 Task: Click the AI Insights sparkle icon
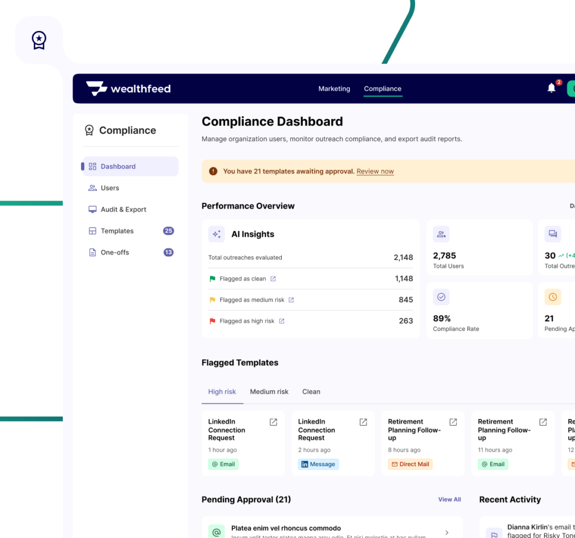[x=216, y=234]
